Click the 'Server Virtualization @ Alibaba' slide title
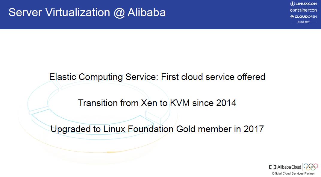Screen dimensions: 321x177 click(x=87, y=13)
